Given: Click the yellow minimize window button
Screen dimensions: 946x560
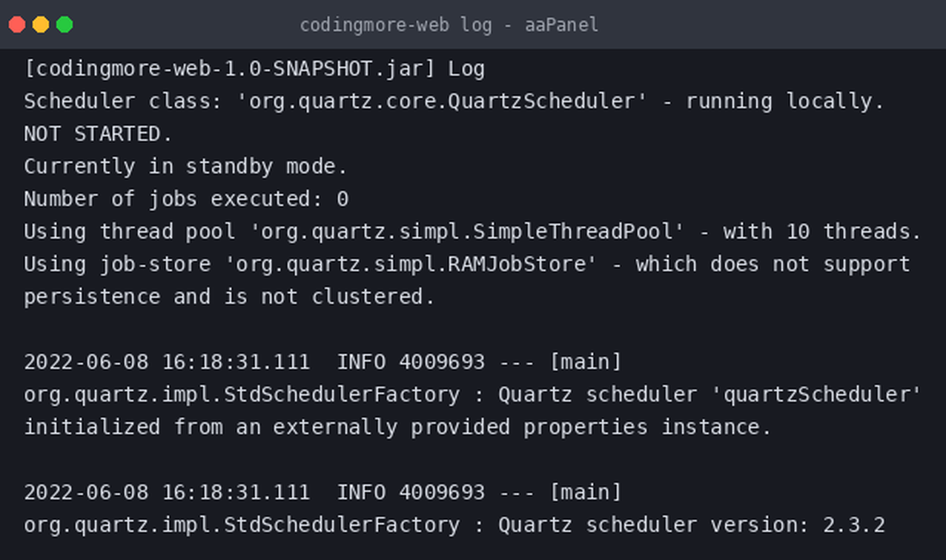Looking at the screenshot, I should [x=41, y=24].
